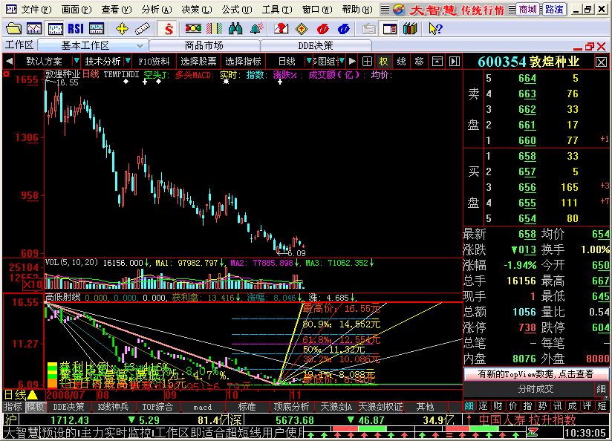Click the left arrow before 默认方案
Screen dimensions: 612x441
point(10,62)
